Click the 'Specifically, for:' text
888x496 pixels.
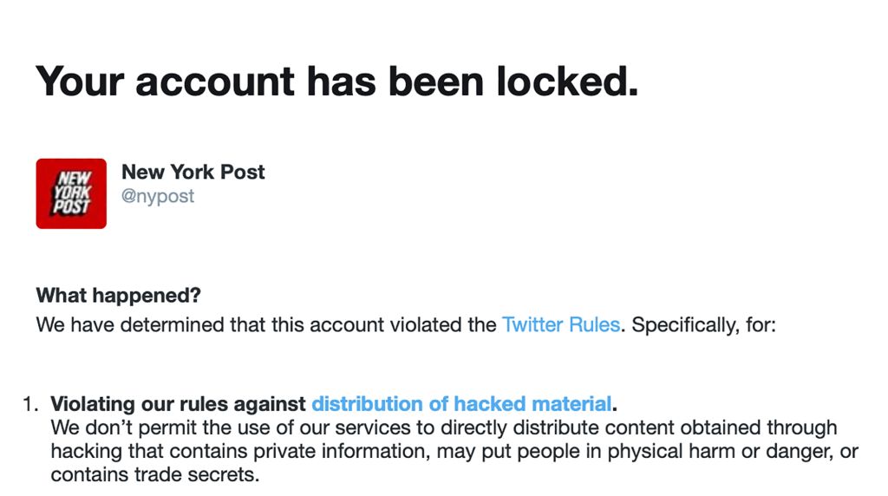tap(703, 325)
